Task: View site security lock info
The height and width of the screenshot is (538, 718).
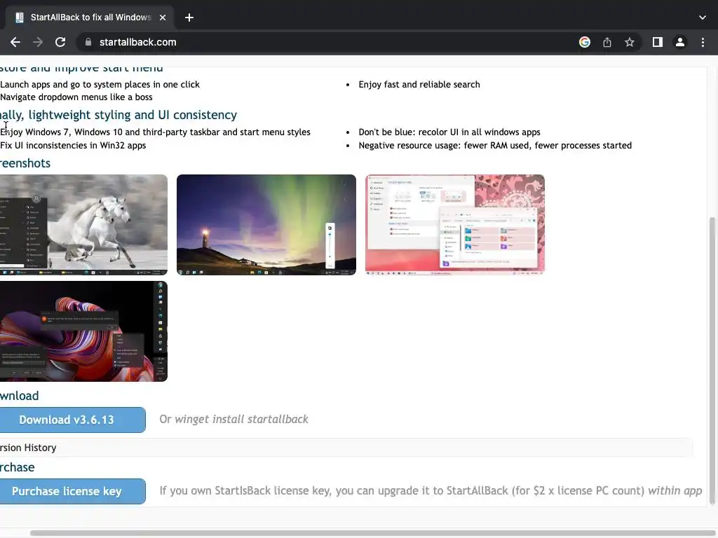Action: click(x=88, y=42)
